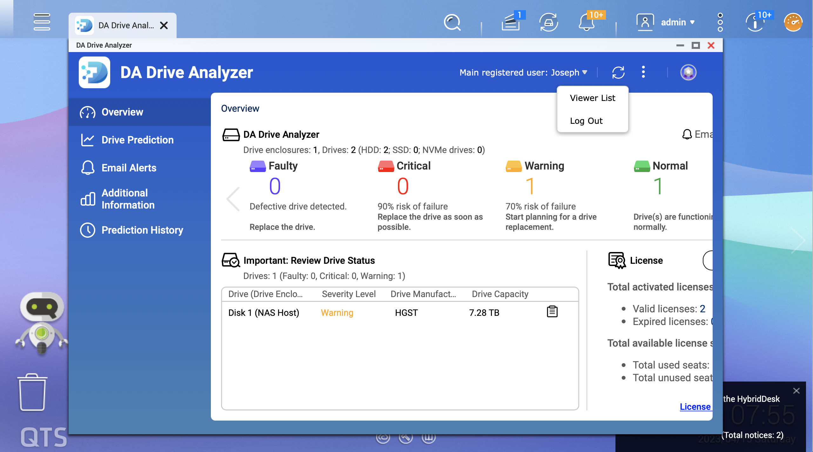The height and width of the screenshot is (452, 813).
Task: Click the Valid licenses count 2
Action: pyautogui.click(x=702, y=309)
